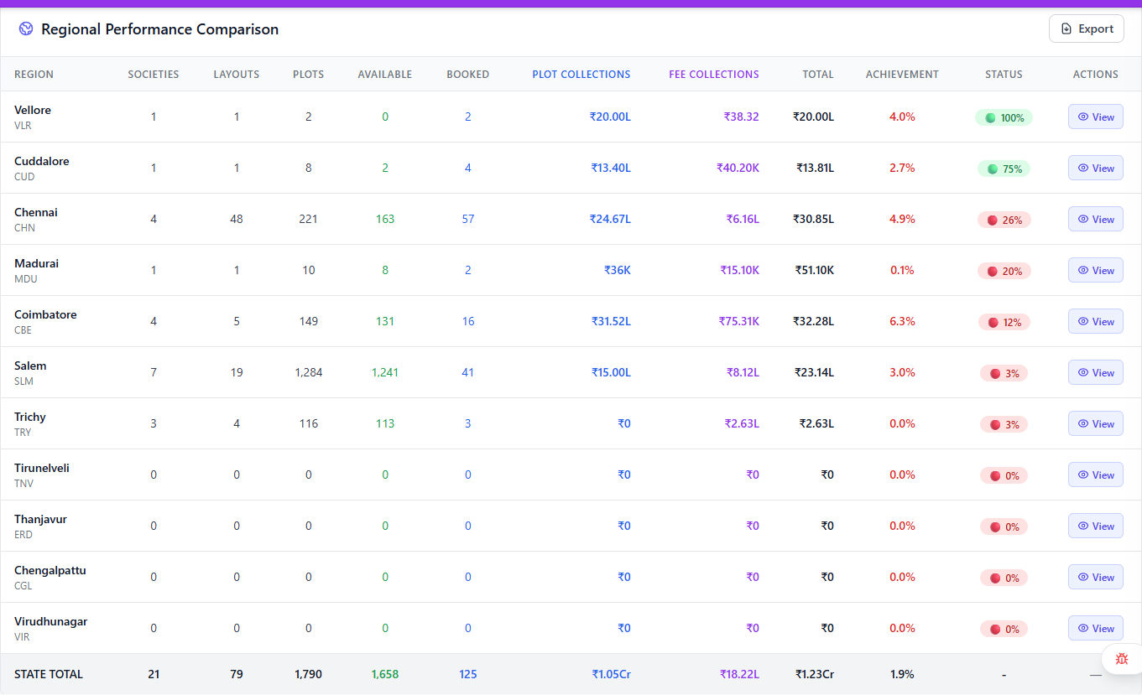Click Salem's 1,241 available value
Viewport: 1142px width, 695px height.
385,373
